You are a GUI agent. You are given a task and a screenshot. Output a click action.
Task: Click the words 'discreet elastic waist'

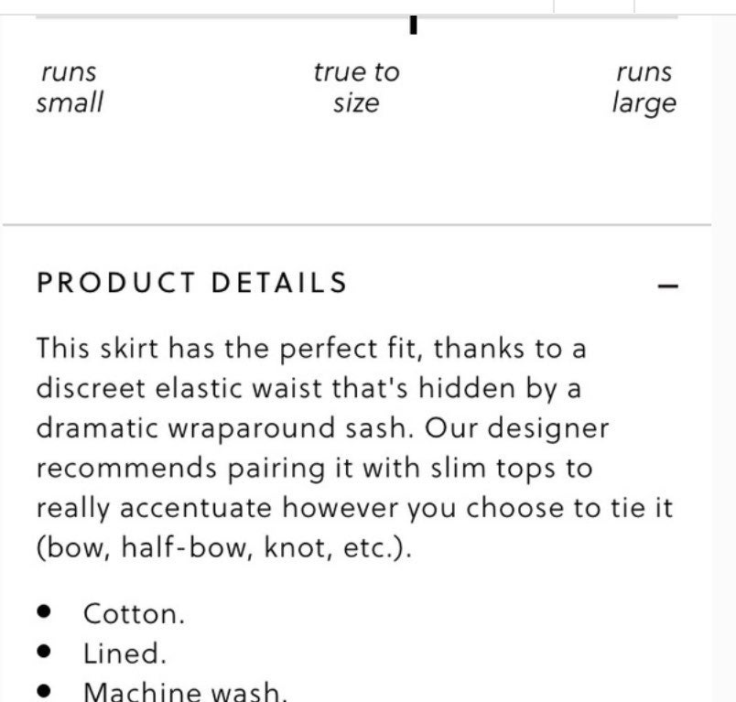coord(179,389)
